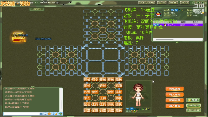Open the 手机版下载 menu button

coord(147,3)
